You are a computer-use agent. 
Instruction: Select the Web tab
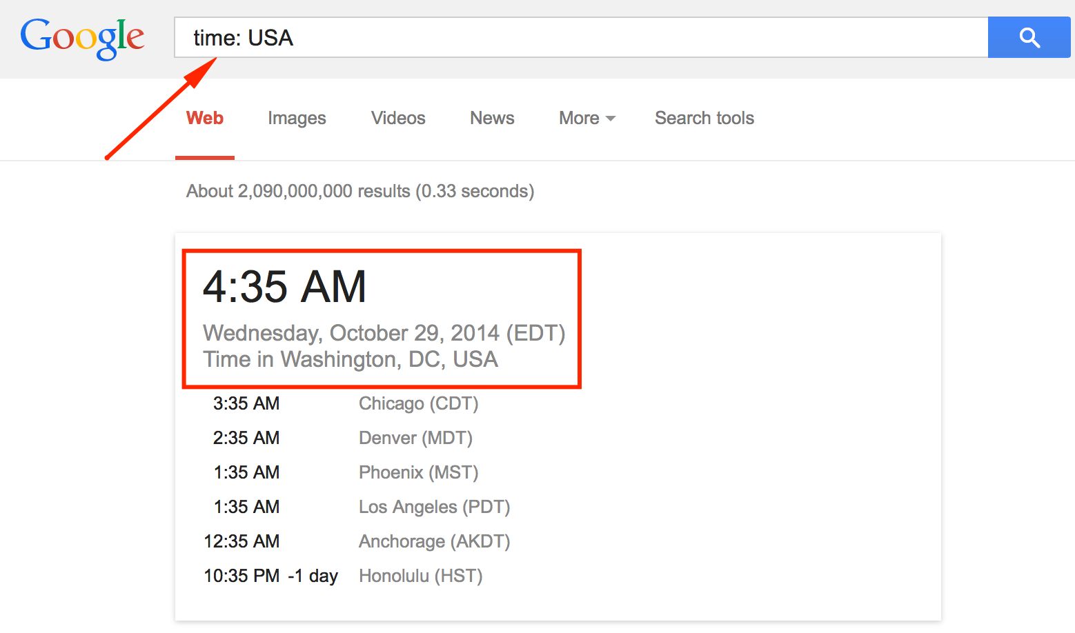click(204, 119)
